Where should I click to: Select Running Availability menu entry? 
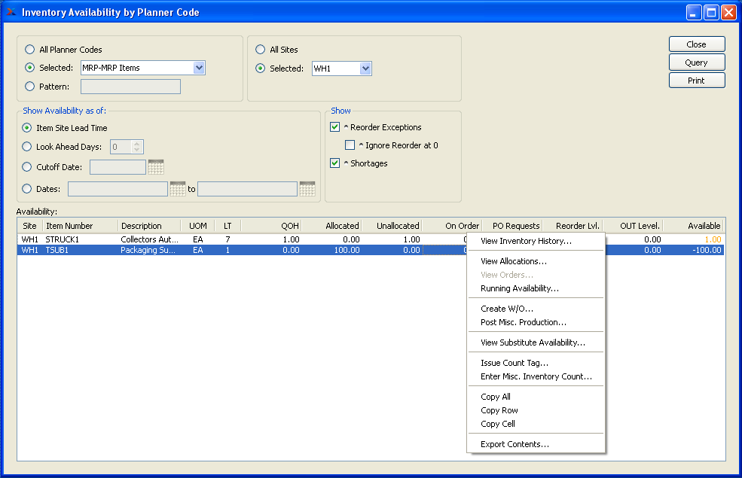520,288
